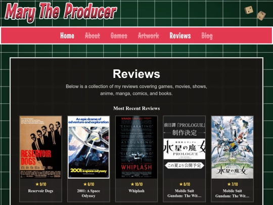This screenshot has height=205, width=273.
Task: Open the Home page in navigation
Action: tap(67, 35)
